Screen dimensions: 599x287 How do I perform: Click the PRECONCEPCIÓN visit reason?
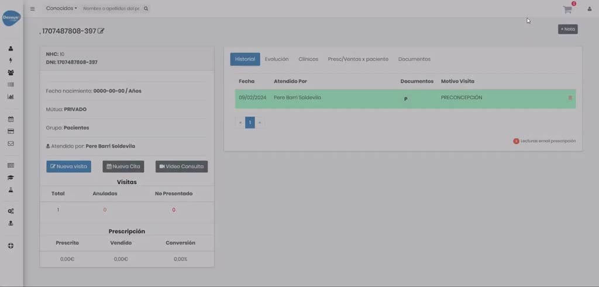pos(462,97)
